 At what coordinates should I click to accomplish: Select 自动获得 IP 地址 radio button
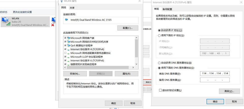tap(159, 30)
